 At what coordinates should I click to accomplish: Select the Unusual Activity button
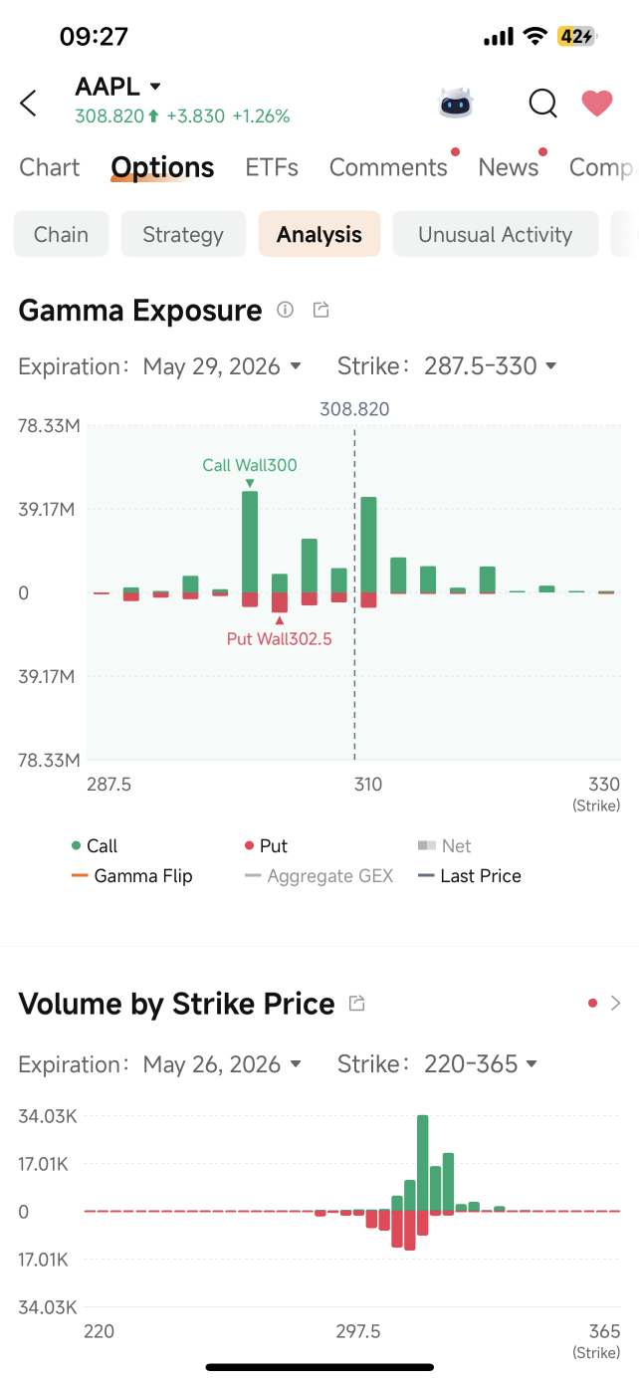[x=496, y=235]
